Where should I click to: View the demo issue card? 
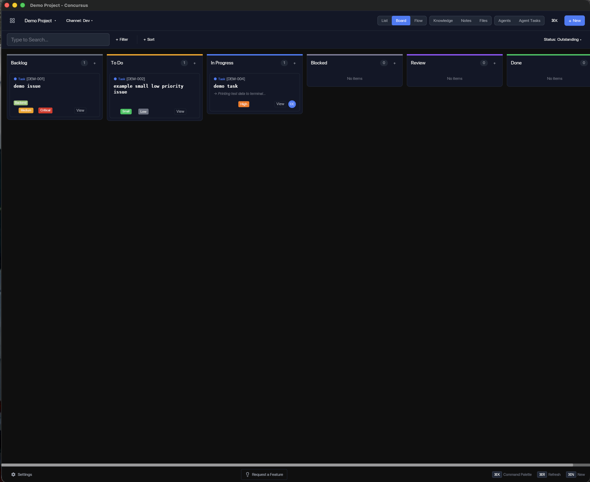click(80, 110)
